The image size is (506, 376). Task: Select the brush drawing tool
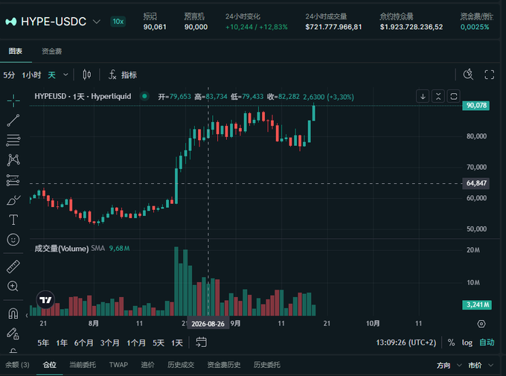[13, 200]
